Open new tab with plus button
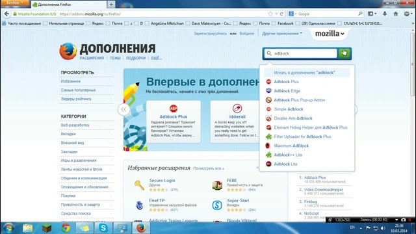 (111, 5)
